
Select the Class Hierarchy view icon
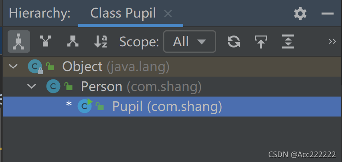[19, 41]
